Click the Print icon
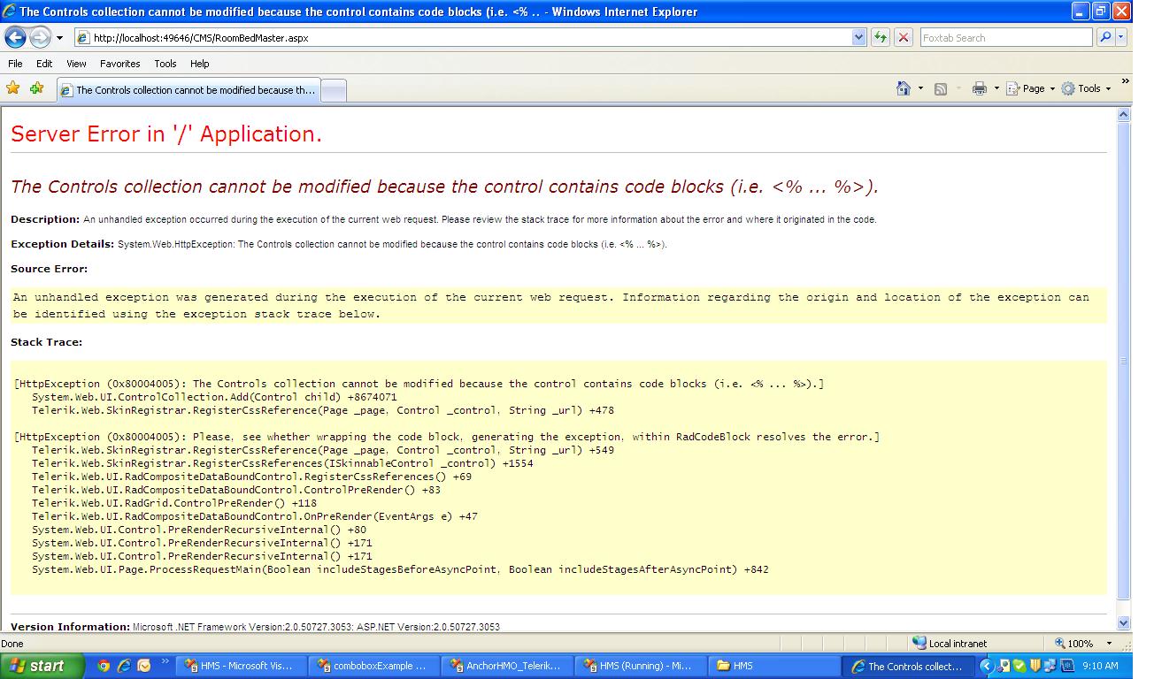 [x=980, y=88]
